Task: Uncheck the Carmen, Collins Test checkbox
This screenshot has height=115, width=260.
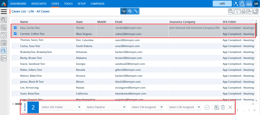Action: (15, 34)
